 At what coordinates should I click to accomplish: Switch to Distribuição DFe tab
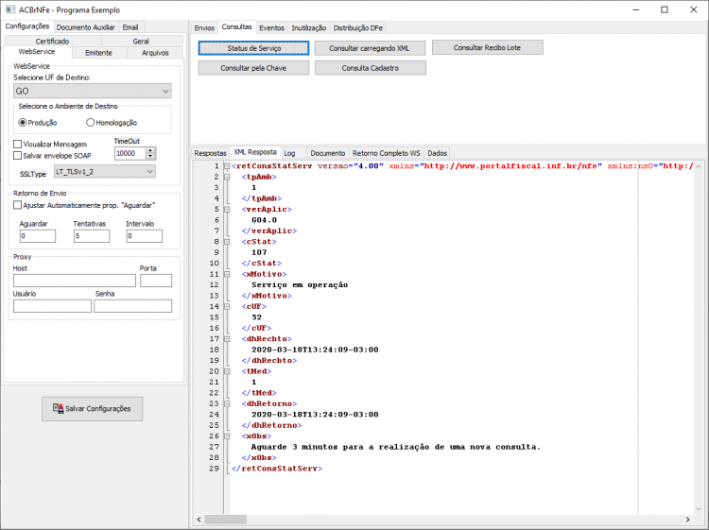358,28
